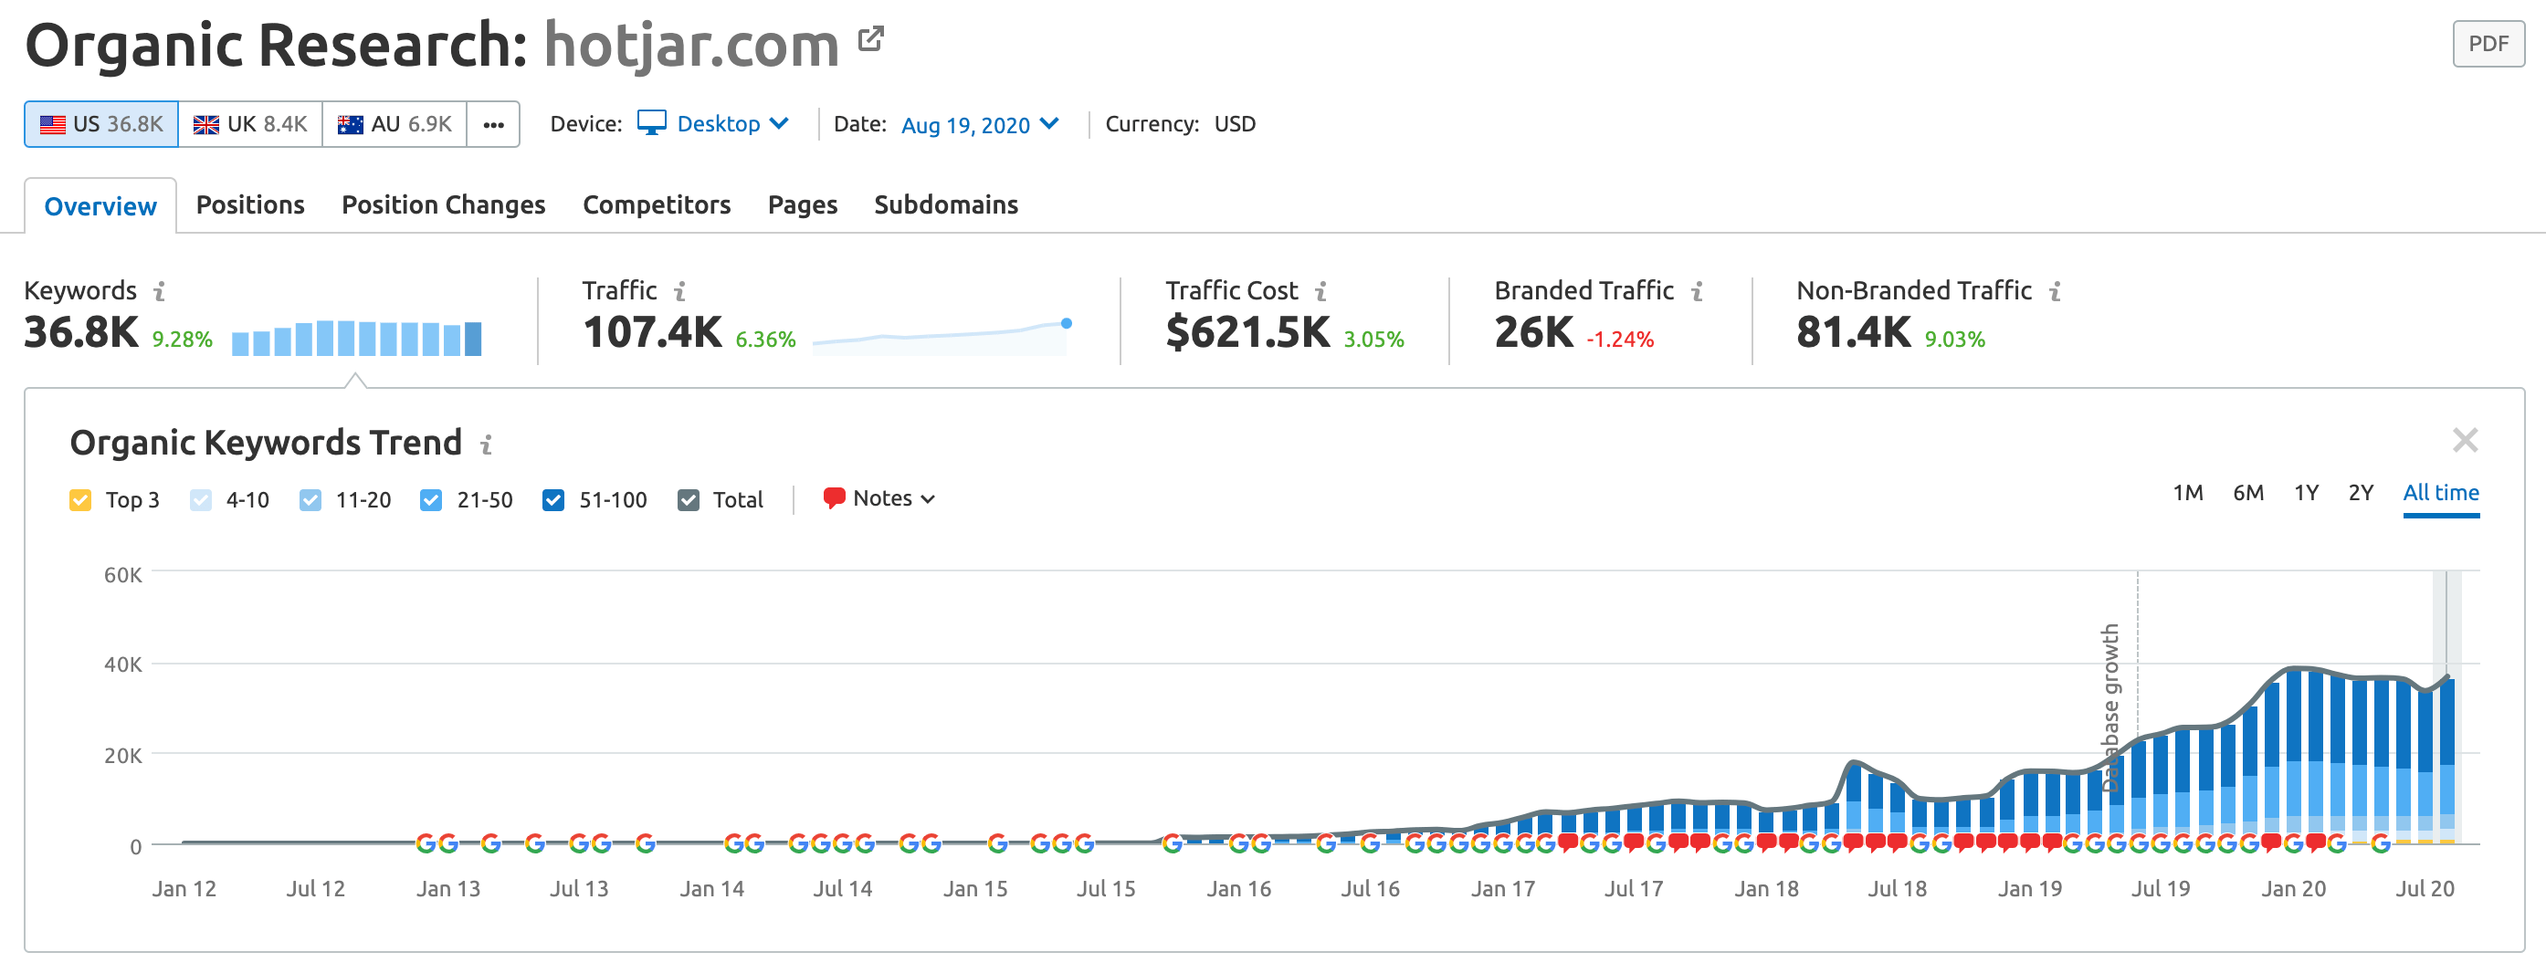Image resolution: width=2546 pixels, height=973 pixels.
Task: Click the Traffic 107.4K value
Action: pos(652,333)
